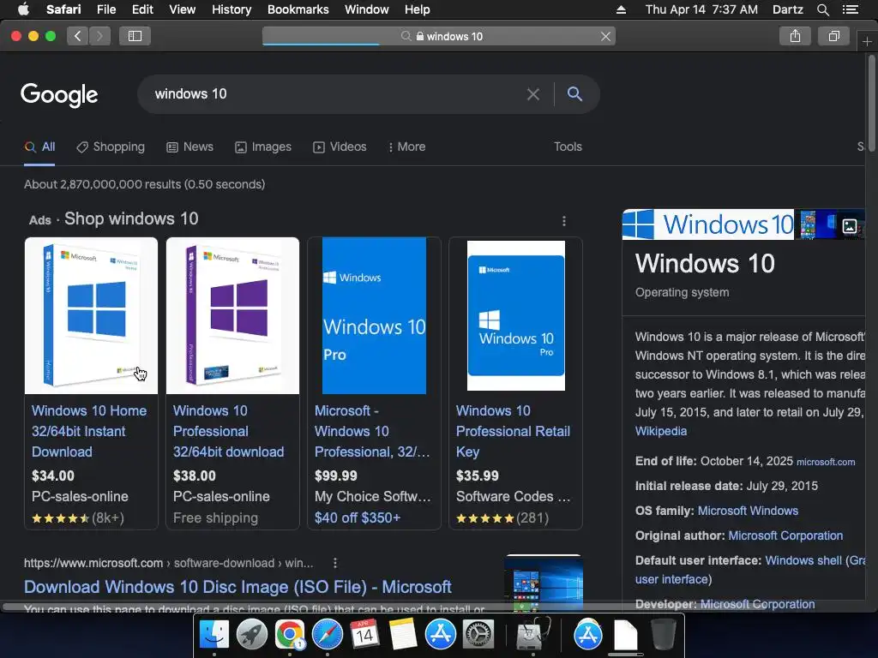
Task: Go back with the Safari back arrow
Action: (x=78, y=36)
